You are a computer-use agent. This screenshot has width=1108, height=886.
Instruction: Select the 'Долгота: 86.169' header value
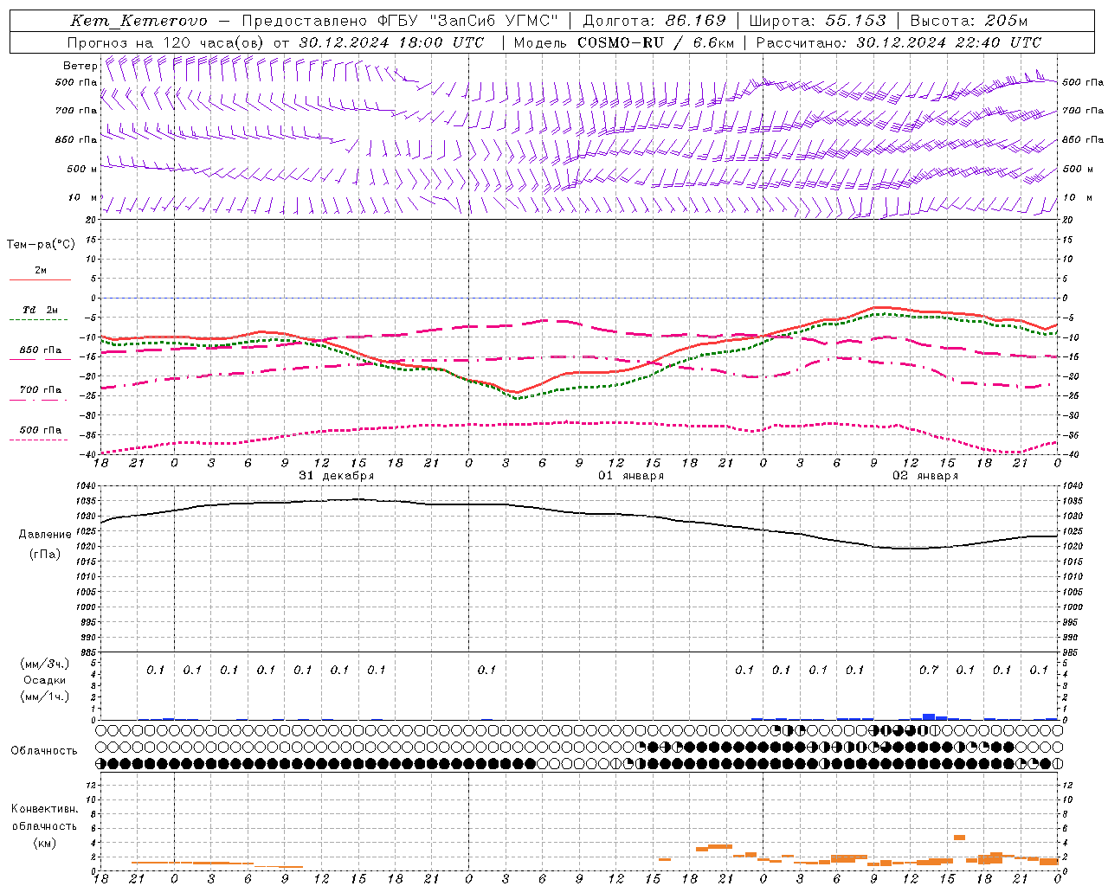point(654,21)
